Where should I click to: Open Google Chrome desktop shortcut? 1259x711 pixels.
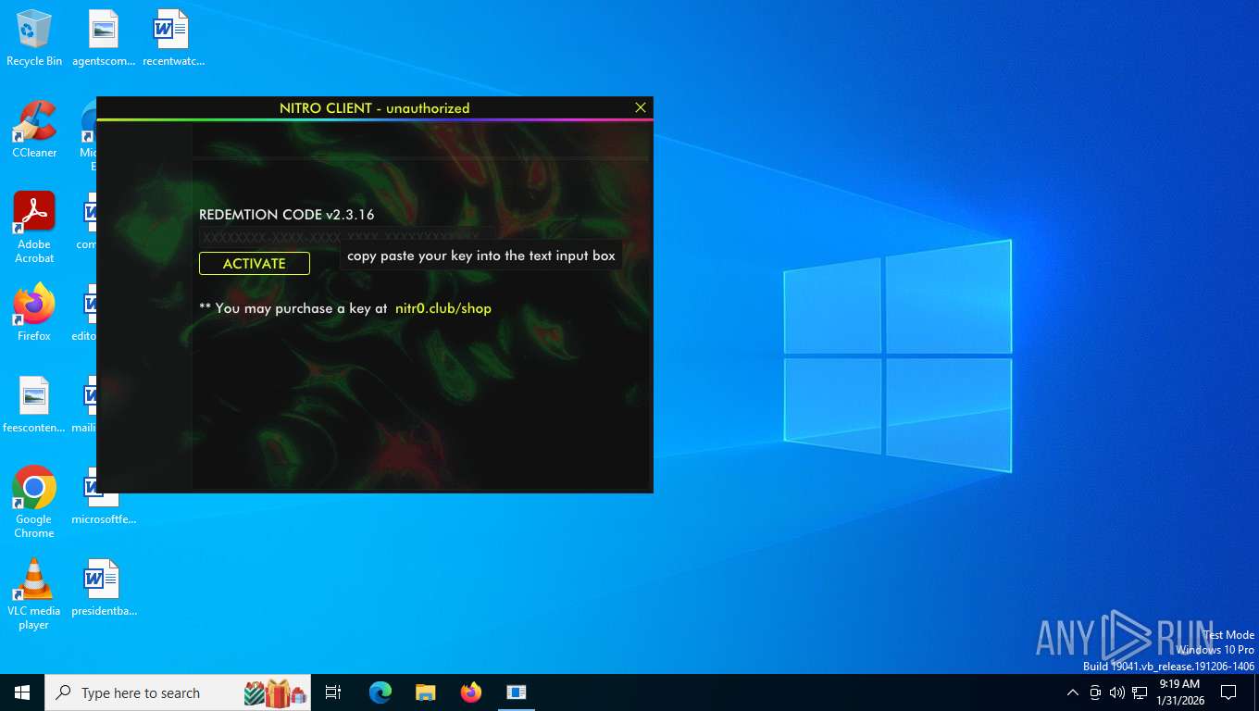[34, 502]
